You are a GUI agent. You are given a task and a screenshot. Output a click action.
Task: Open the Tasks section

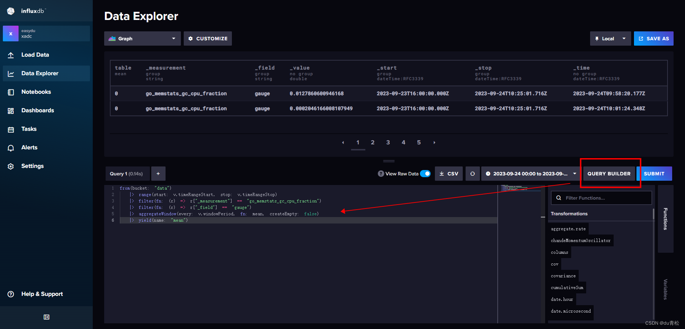(x=29, y=129)
